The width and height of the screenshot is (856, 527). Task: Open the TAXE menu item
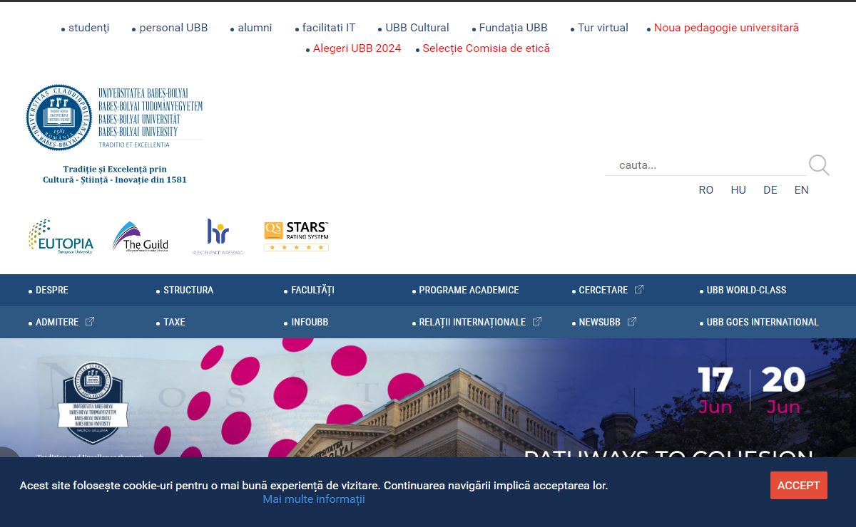pos(174,323)
